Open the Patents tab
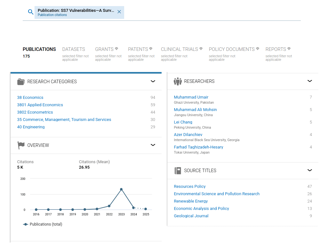Viewport: 320px width, 248px height. click(138, 49)
